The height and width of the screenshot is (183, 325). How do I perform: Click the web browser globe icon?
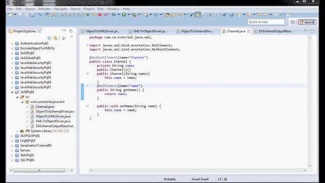pyautogui.click(x=223, y=15)
